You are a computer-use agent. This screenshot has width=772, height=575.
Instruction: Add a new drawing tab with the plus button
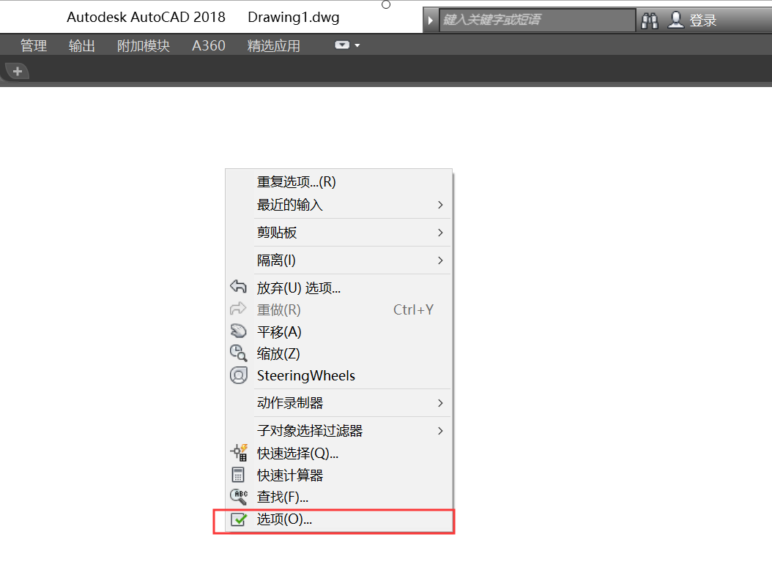(x=18, y=71)
